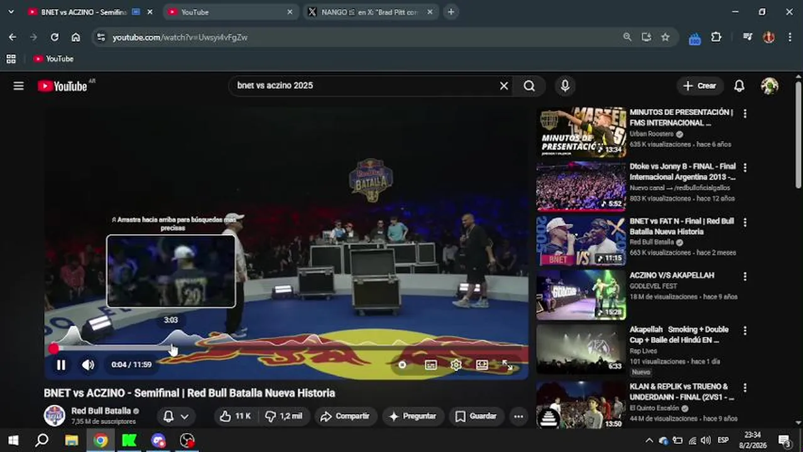
Task: Open Red Bull Batalla channel avatar
Action: tap(55, 416)
